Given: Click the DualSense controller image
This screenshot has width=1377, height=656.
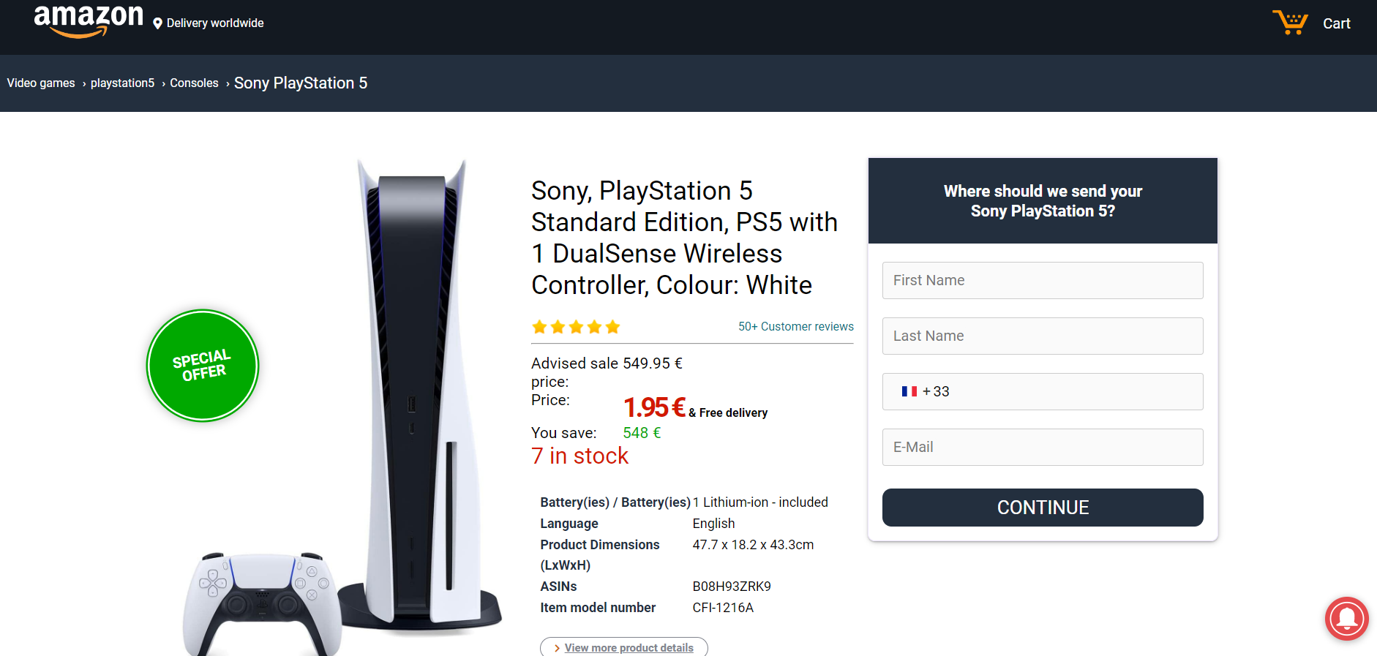Looking at the screenshot, I should pyautogui.click(x=262, y=604).
